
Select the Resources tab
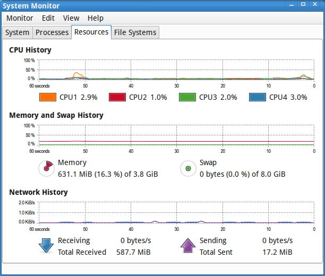click(91, 32)
